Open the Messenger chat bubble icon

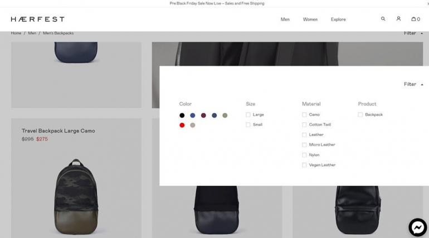point(418,227)
